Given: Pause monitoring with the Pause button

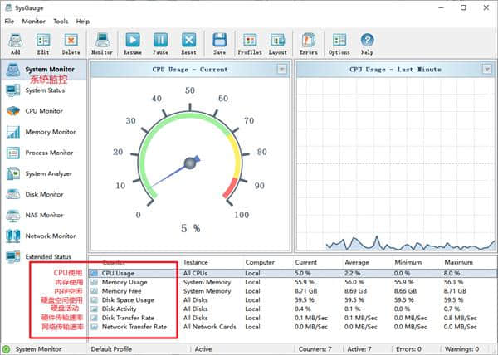Looking at the screenshot, I should coord(161,42).
